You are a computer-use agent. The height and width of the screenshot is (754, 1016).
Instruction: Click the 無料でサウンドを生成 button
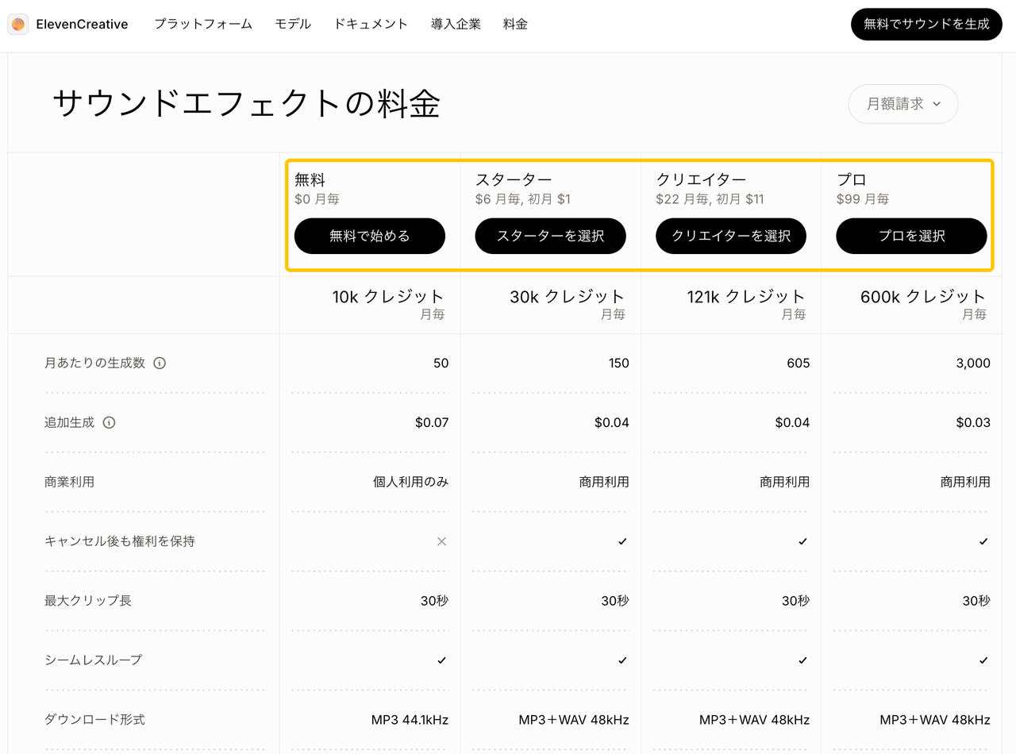[926, 25]
